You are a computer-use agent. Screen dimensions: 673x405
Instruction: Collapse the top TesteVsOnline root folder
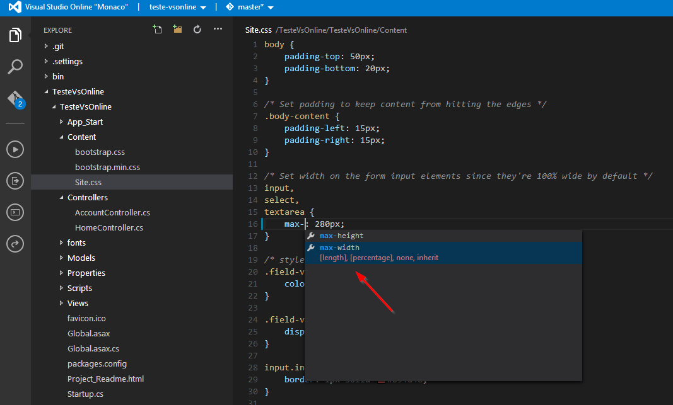tap(46, 92)
